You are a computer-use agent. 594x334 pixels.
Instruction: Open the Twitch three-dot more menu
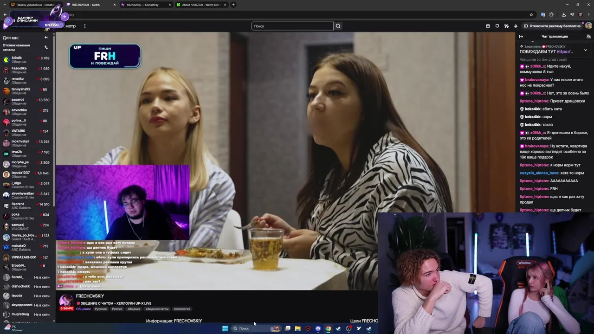tap(84, 26)
